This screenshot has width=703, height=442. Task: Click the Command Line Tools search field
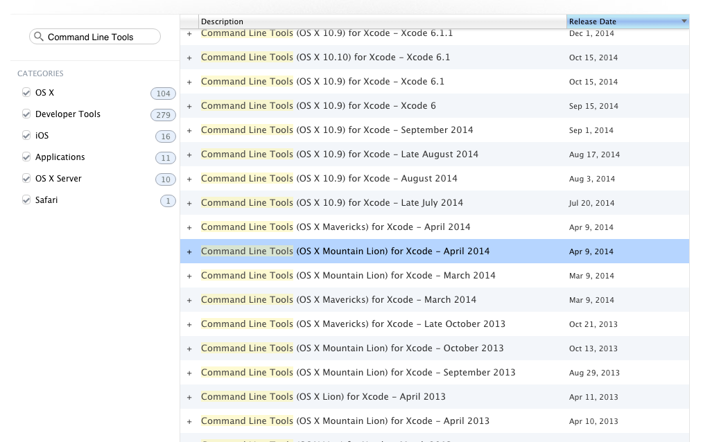coord(94,37)
